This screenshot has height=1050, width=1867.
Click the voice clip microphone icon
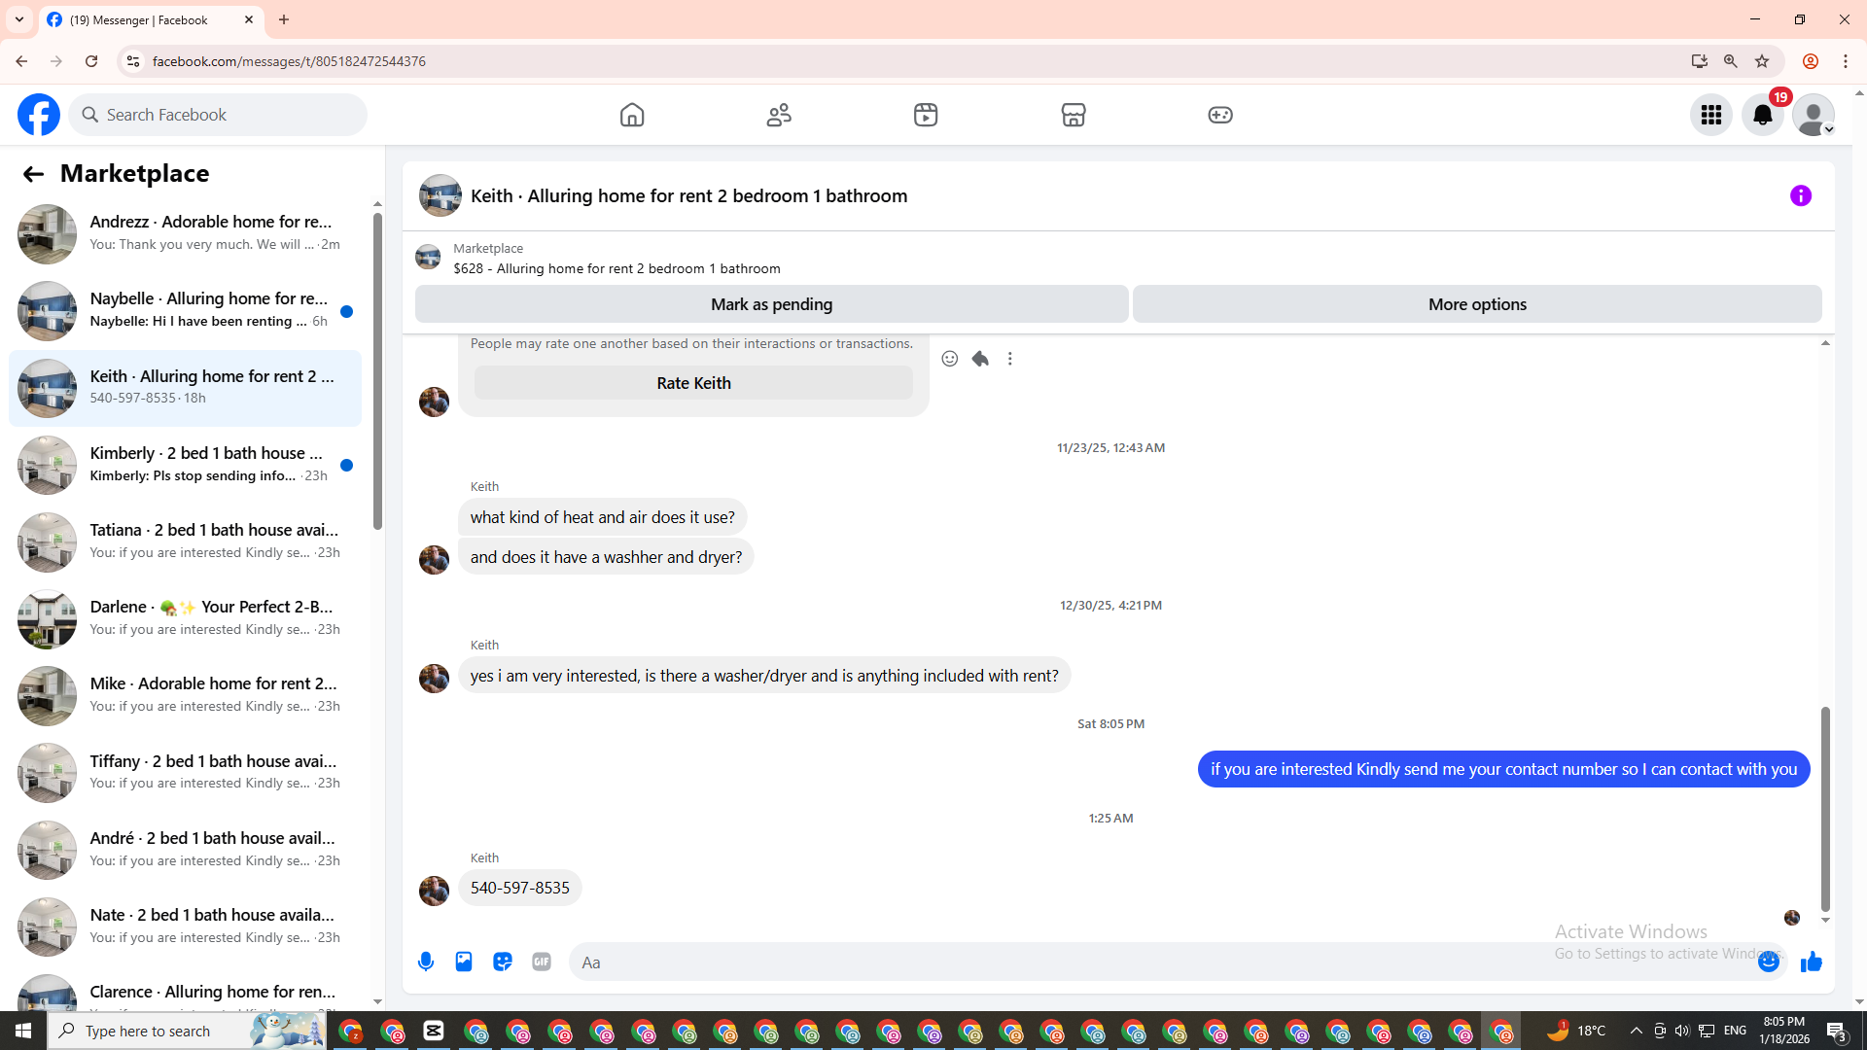(426, 962)
